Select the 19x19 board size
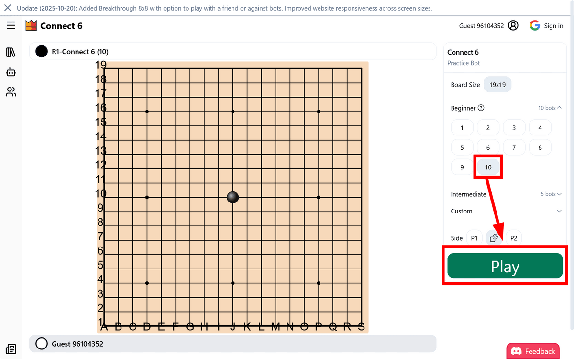The image size is (574, 359). pyautogui.click(x=497, y=85)
